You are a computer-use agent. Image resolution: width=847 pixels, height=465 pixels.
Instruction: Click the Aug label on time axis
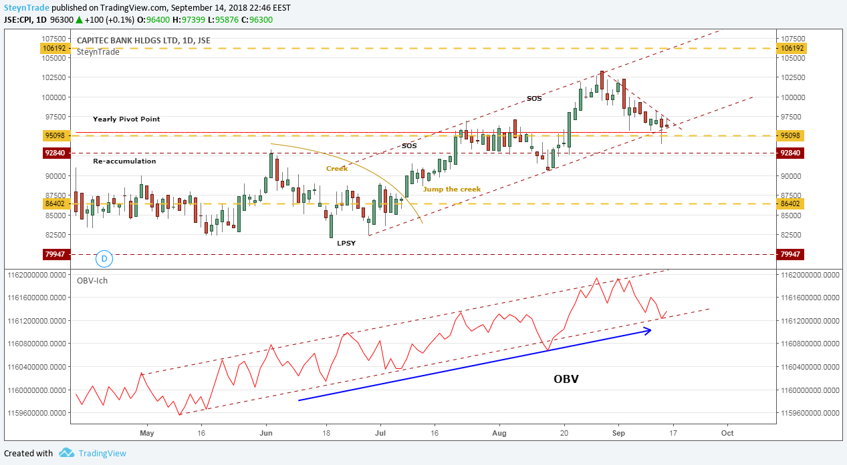tap(499, 432)
